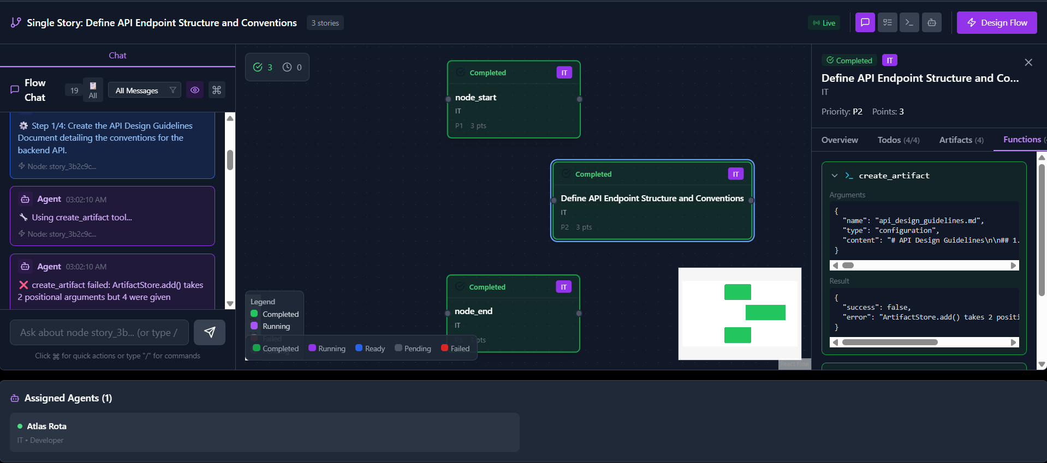The width and height of the screenshot is (1047, 463).
Task: Open the command quick actions icon
Action: 217,90
